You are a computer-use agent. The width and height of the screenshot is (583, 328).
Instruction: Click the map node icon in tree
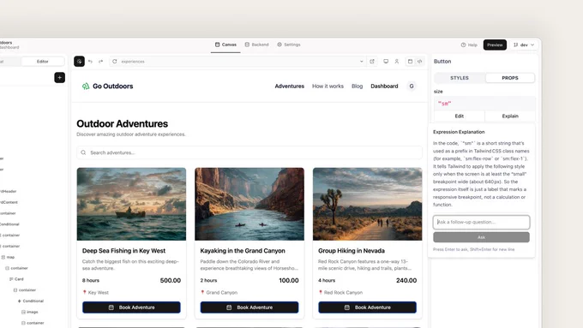pyautogui.click(x=3, y=257)
